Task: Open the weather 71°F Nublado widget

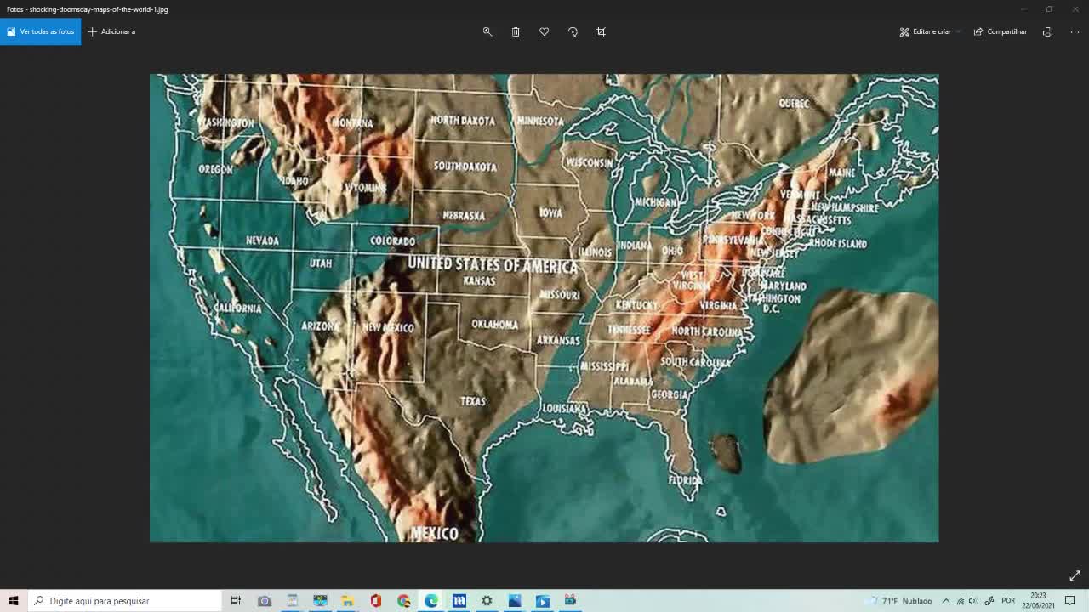Action: coord(900,601)
